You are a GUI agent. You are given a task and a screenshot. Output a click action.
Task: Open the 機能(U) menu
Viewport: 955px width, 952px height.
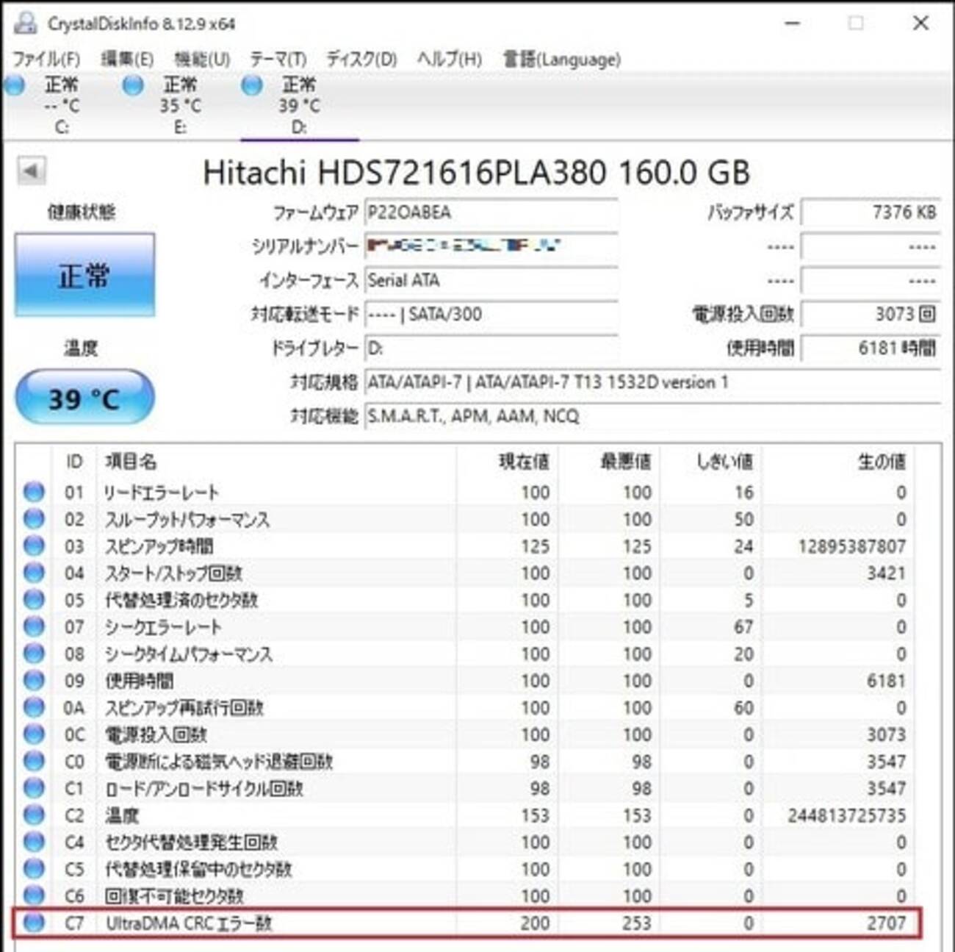pos(202,59)
